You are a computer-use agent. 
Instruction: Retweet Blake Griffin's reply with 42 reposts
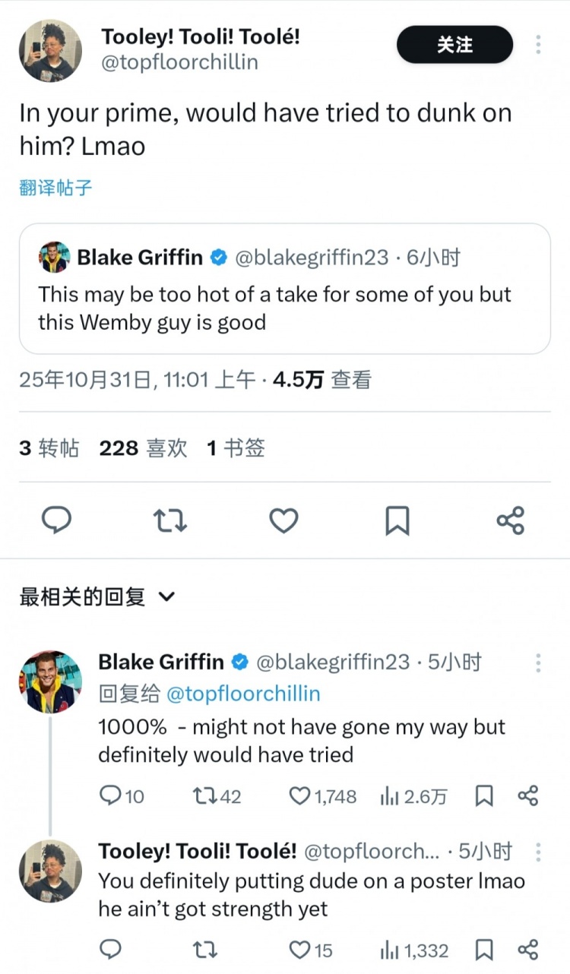click(206, 795)
